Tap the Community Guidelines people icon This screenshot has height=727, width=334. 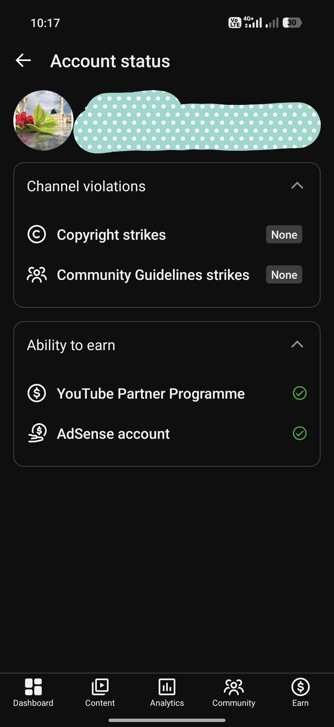(37, 275)
